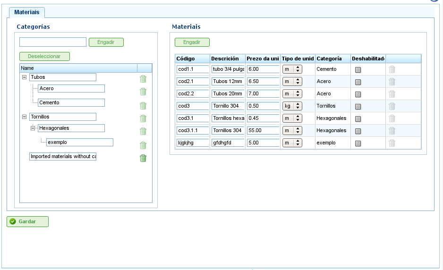
Task: Click Engadir button in the Materiais panel
Action: [x=192, y=42]
